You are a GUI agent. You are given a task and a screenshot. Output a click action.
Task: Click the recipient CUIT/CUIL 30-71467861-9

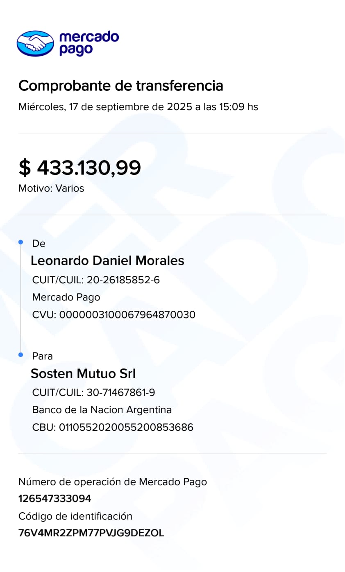93,393
